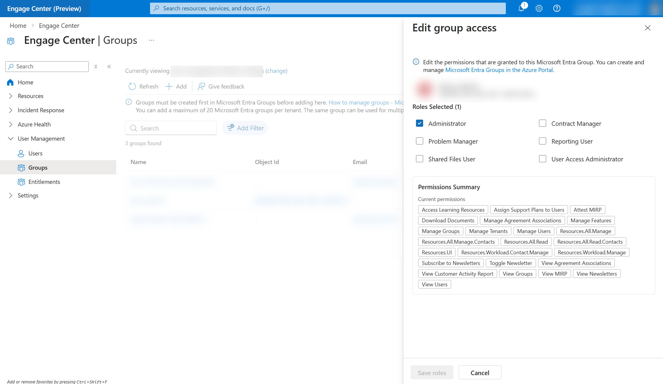The image size is (663, 384).
Task: Click the Users person icon in sidebar
Action: tap(21, 153)
